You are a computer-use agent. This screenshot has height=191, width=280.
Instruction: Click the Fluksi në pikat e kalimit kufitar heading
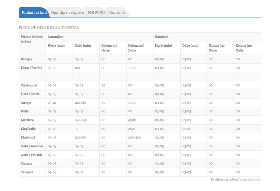coord(49,28)
